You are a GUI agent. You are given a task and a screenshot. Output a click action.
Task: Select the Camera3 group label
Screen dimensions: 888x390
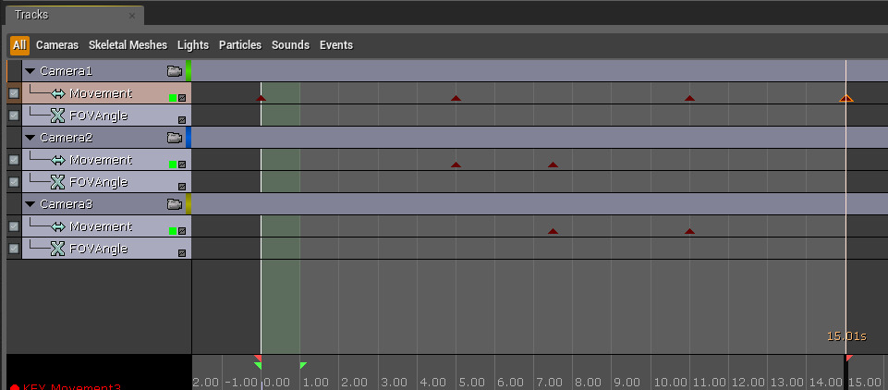pyautogui.click(x=66, y=203)
